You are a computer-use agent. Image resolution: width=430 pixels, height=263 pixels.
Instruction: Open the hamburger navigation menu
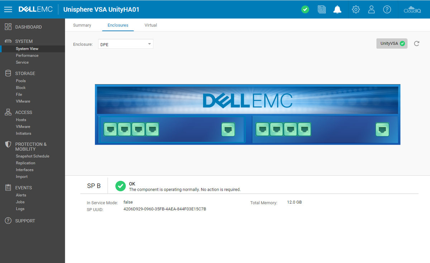click(x=8, y=9)
